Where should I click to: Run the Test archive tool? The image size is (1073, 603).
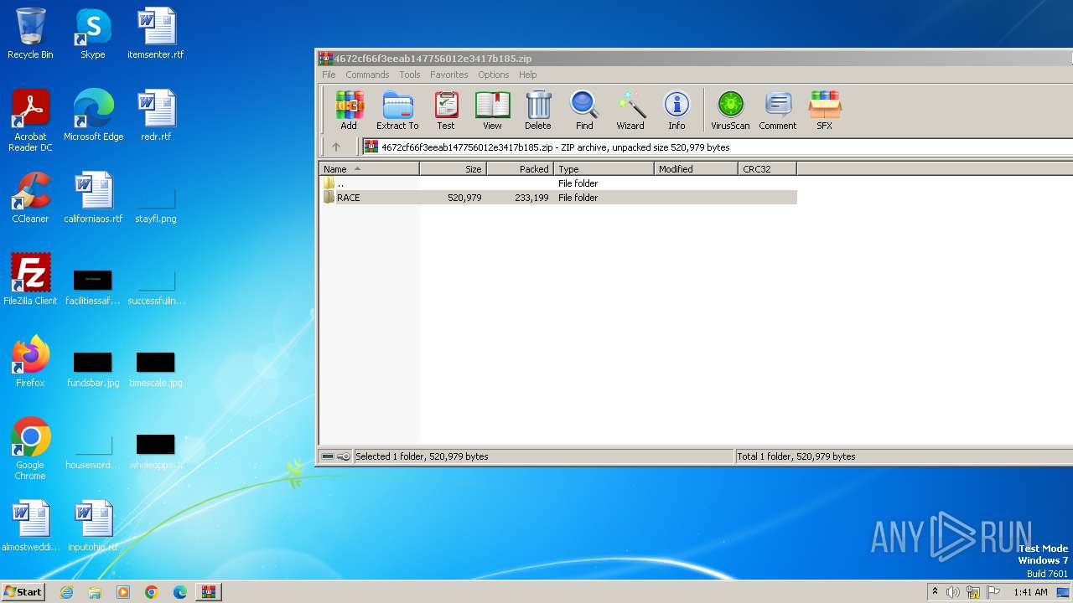tap(446, 111)
